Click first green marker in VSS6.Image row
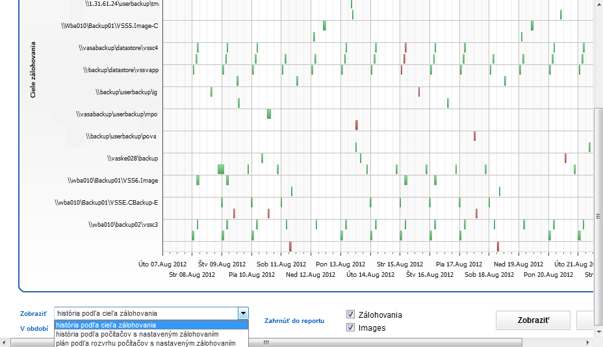603x347 pixels. click(x=198, y=180)
